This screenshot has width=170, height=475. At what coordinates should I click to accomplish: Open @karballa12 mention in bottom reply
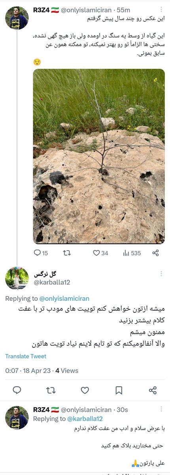85,419
